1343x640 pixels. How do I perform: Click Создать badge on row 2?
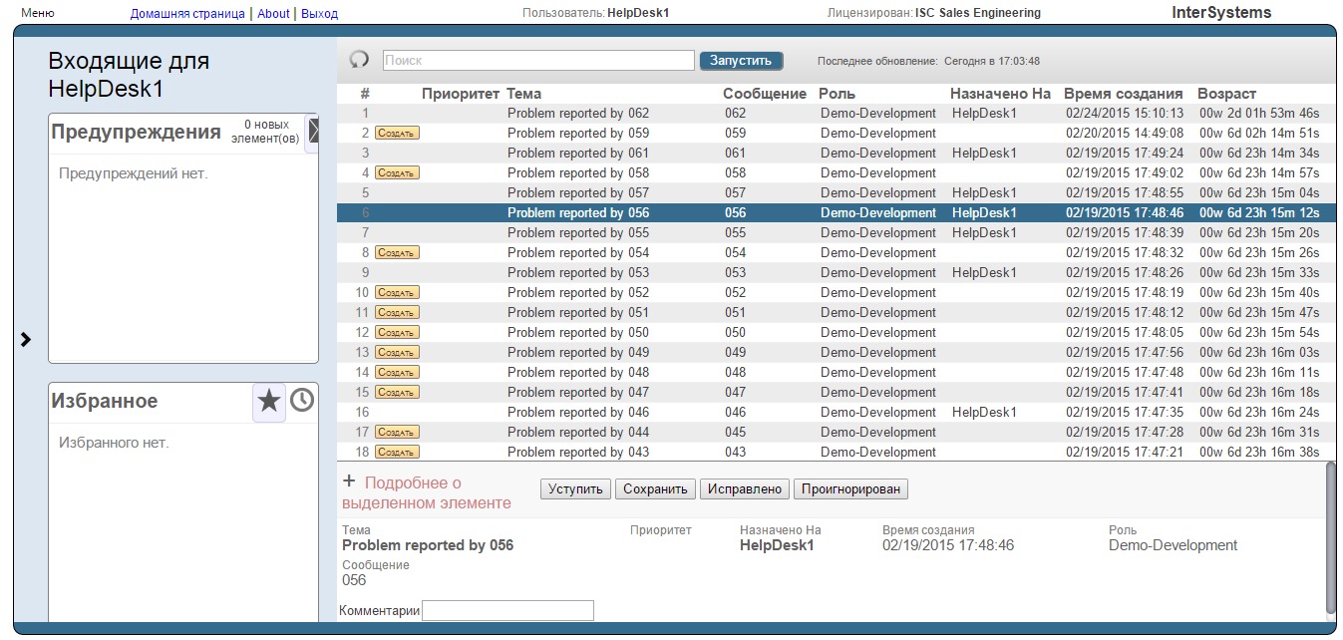coord(397,134)
